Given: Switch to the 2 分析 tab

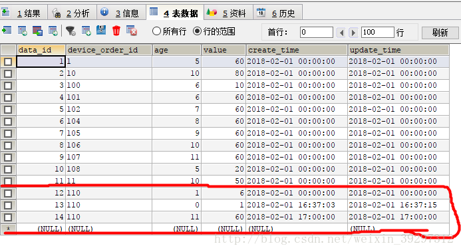Looking at the screenshot, I should (x=73, y=13).
